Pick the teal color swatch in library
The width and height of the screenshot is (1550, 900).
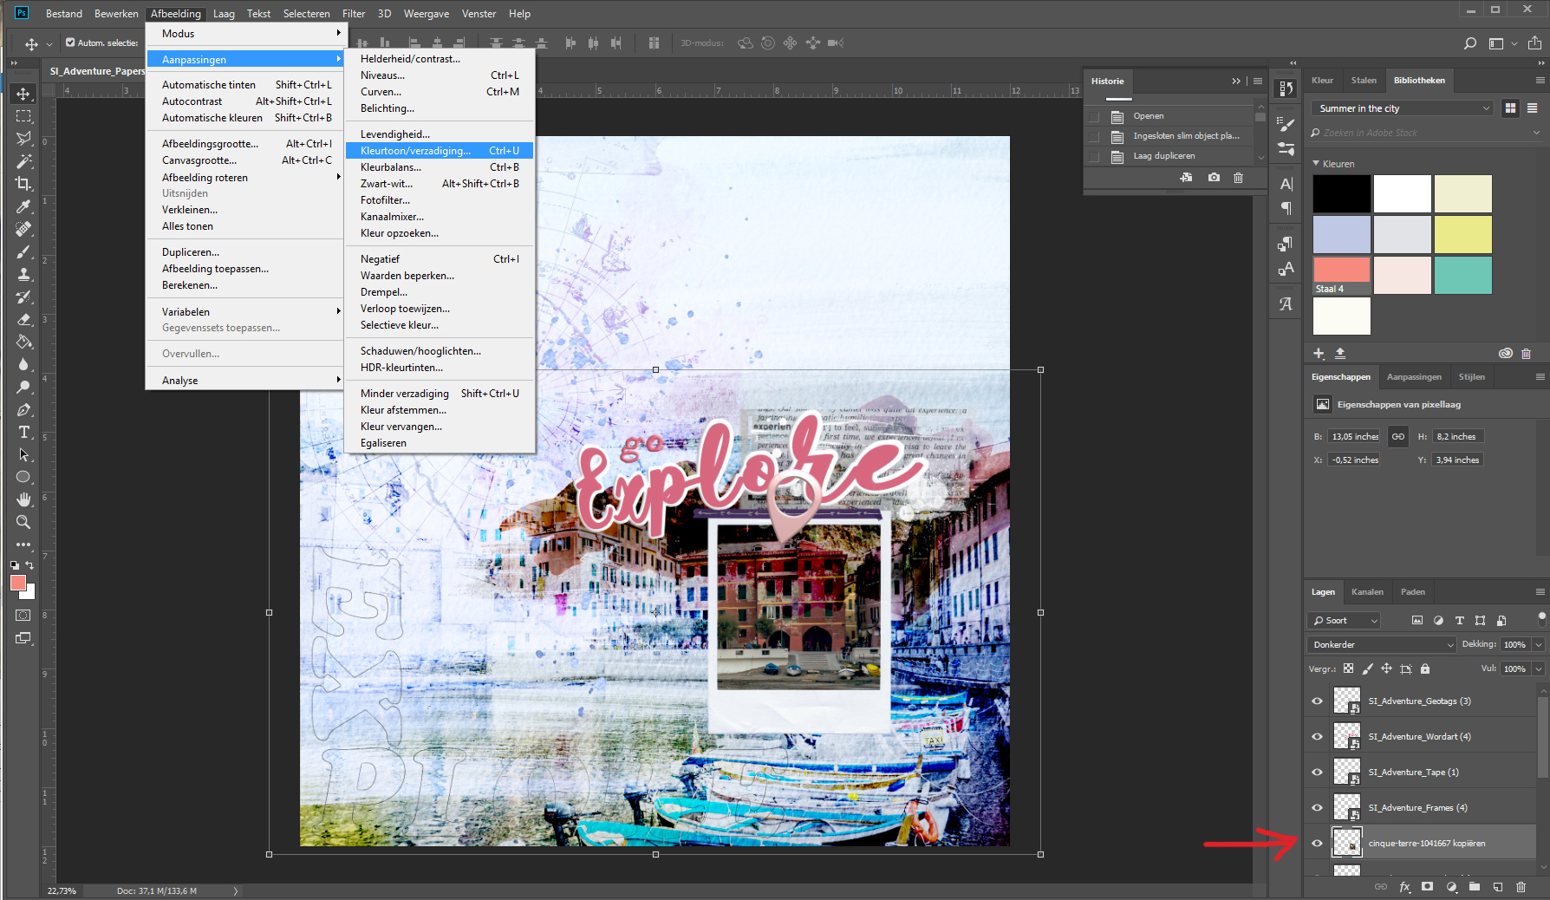tap(1462, 275)
